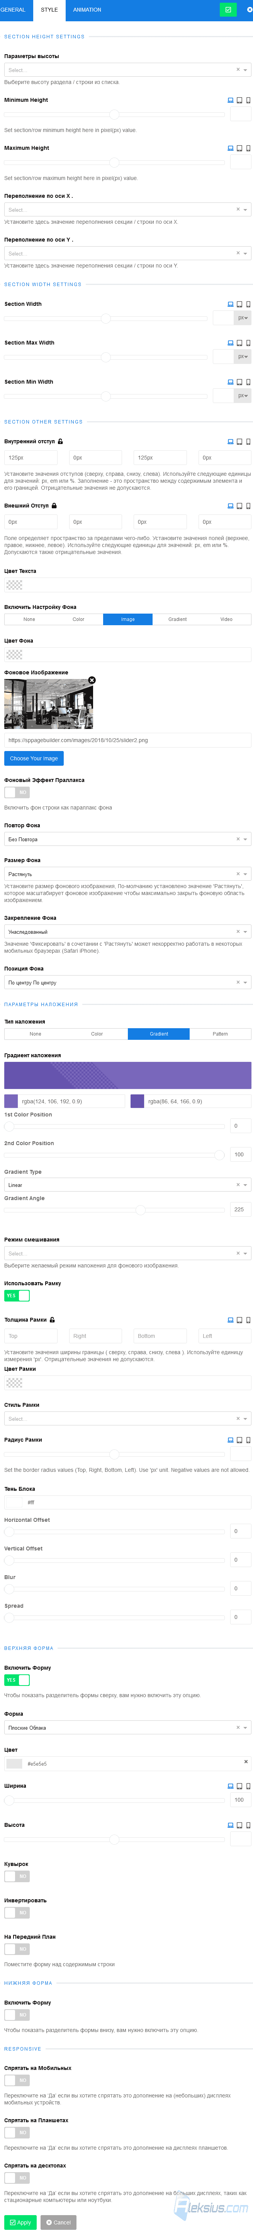Select desktop device icon for Maximum Height
The height and width of the screenshot is (2231, 253).
[x=231, y=148]
